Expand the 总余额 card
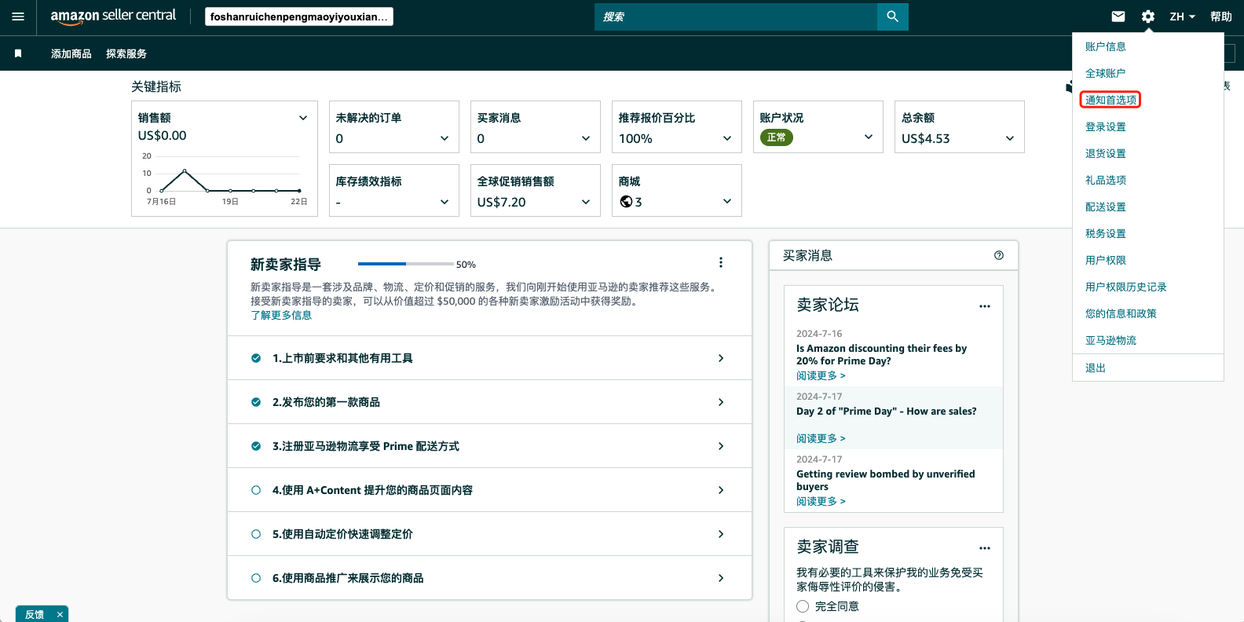Screen dimensions: 1244x622 [1010, 138]
